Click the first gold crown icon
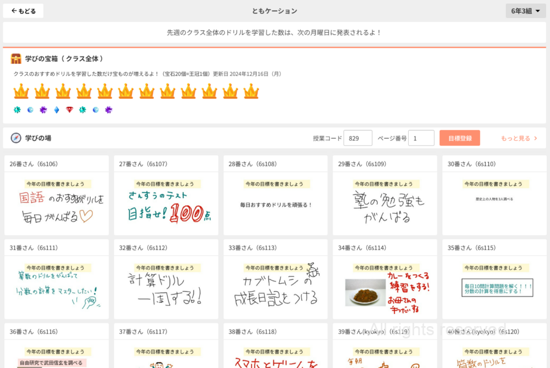 point(21,91)
